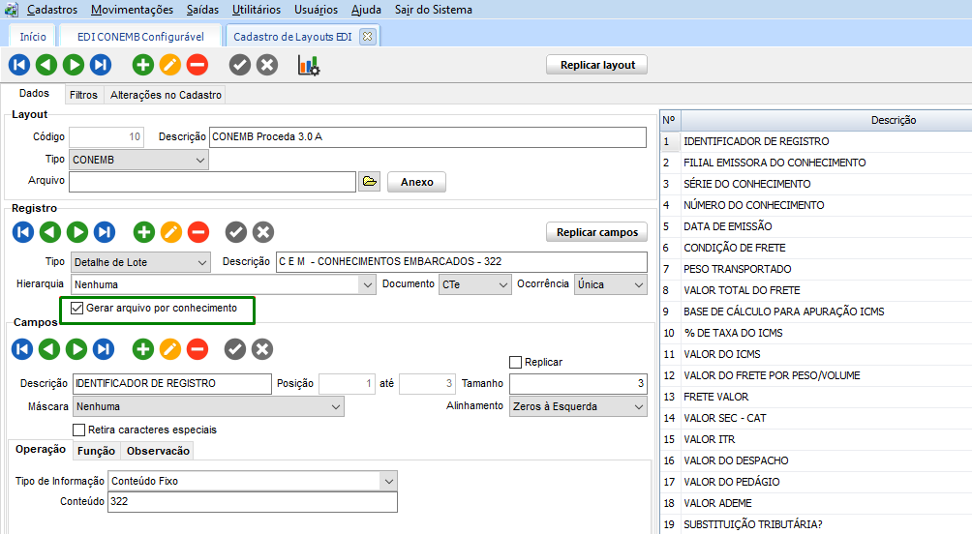972x534 pixels.
Task: Close Cadastro de Layouts EDI tab
Action: point(367,37)
